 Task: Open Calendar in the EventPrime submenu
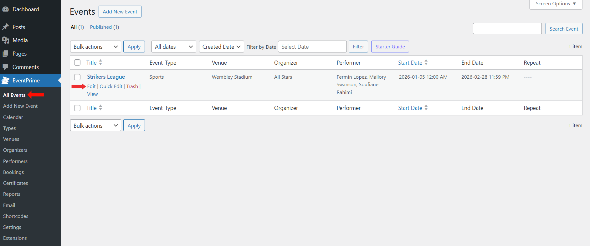tap(13, 117)
